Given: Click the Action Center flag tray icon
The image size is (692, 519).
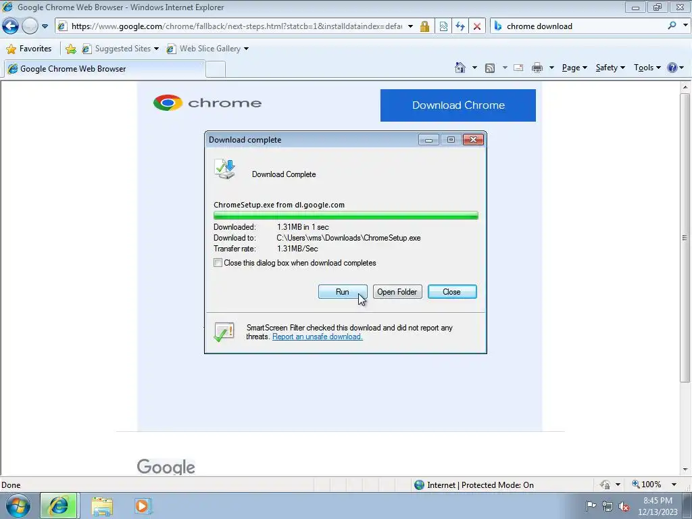Looking at the screenshot, I should point(591,505).
